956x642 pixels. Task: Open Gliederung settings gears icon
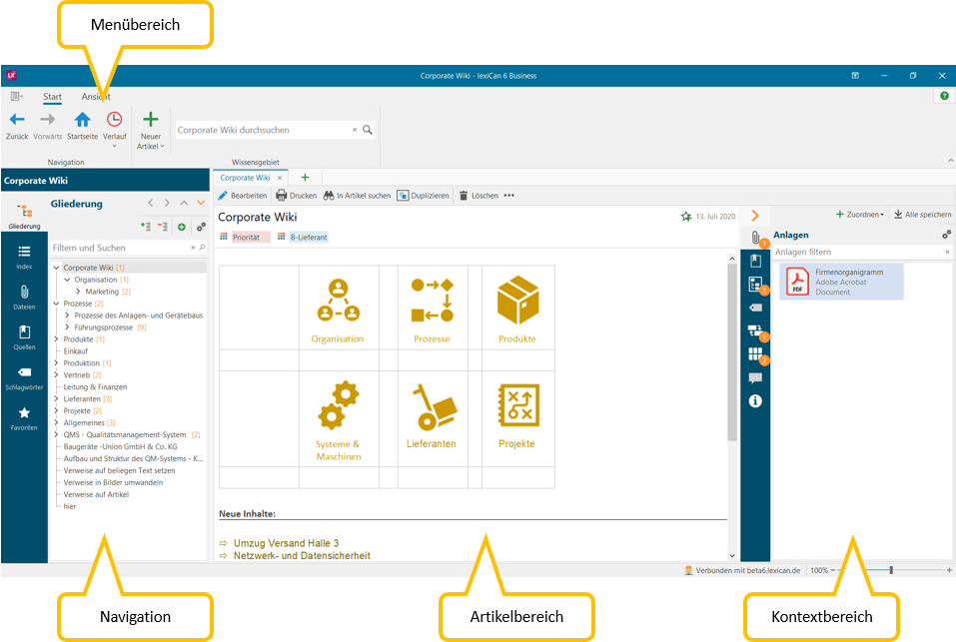tap(201, 227)
